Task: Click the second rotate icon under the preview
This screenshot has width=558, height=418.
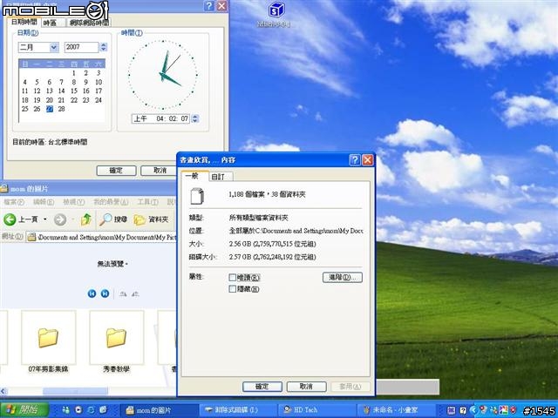Action: click(x=135, y=294)
